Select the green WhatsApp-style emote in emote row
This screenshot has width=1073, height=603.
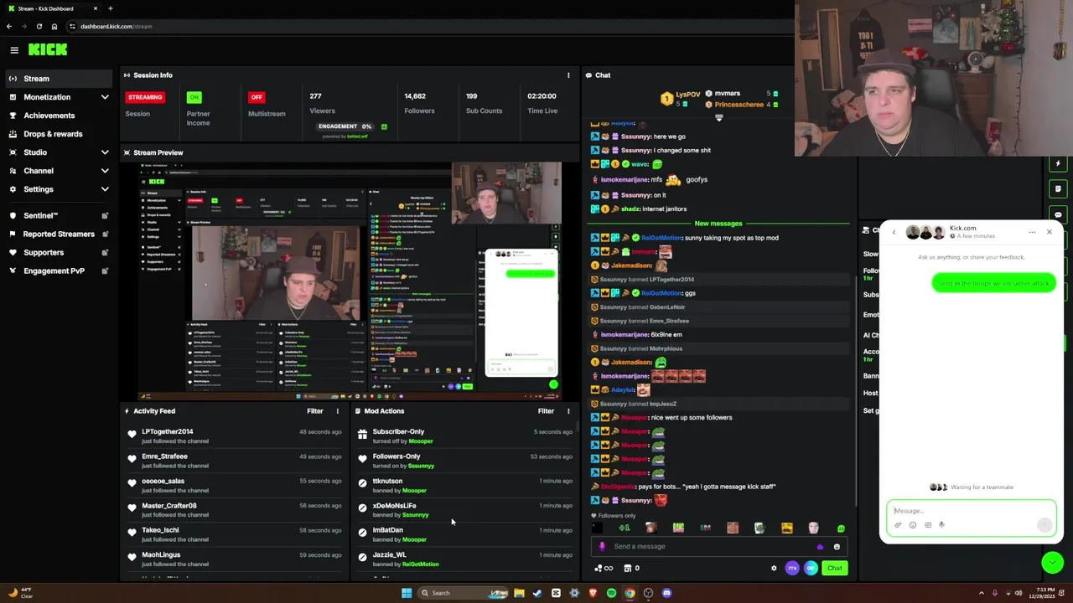click(841, 528)
